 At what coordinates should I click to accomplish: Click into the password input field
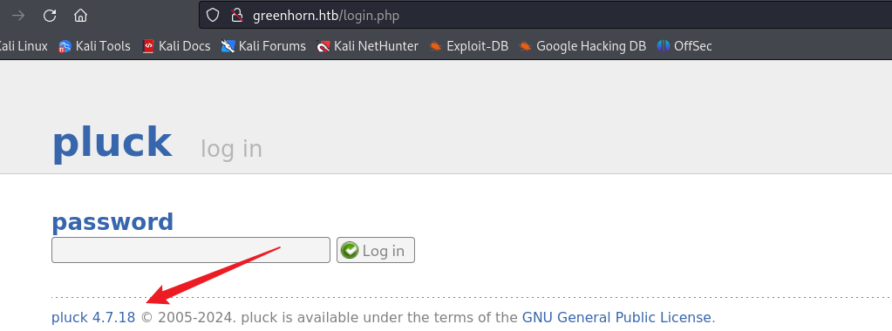click(x=191, y=250)
